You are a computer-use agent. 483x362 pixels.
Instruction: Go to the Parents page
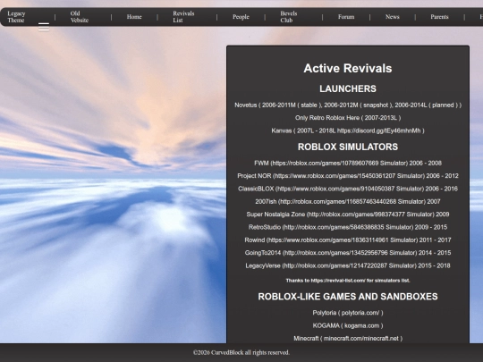tap(439, 17)
